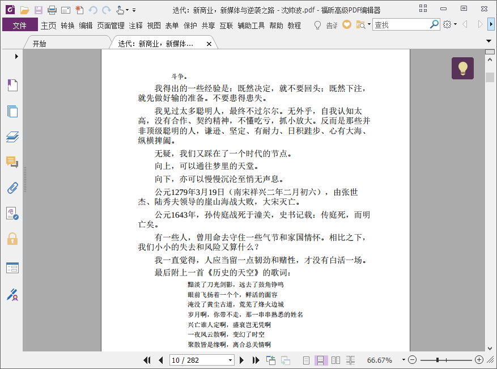The image size is (497, 369).
Task: Select single page view mode
Action: (x=306, y=360)
